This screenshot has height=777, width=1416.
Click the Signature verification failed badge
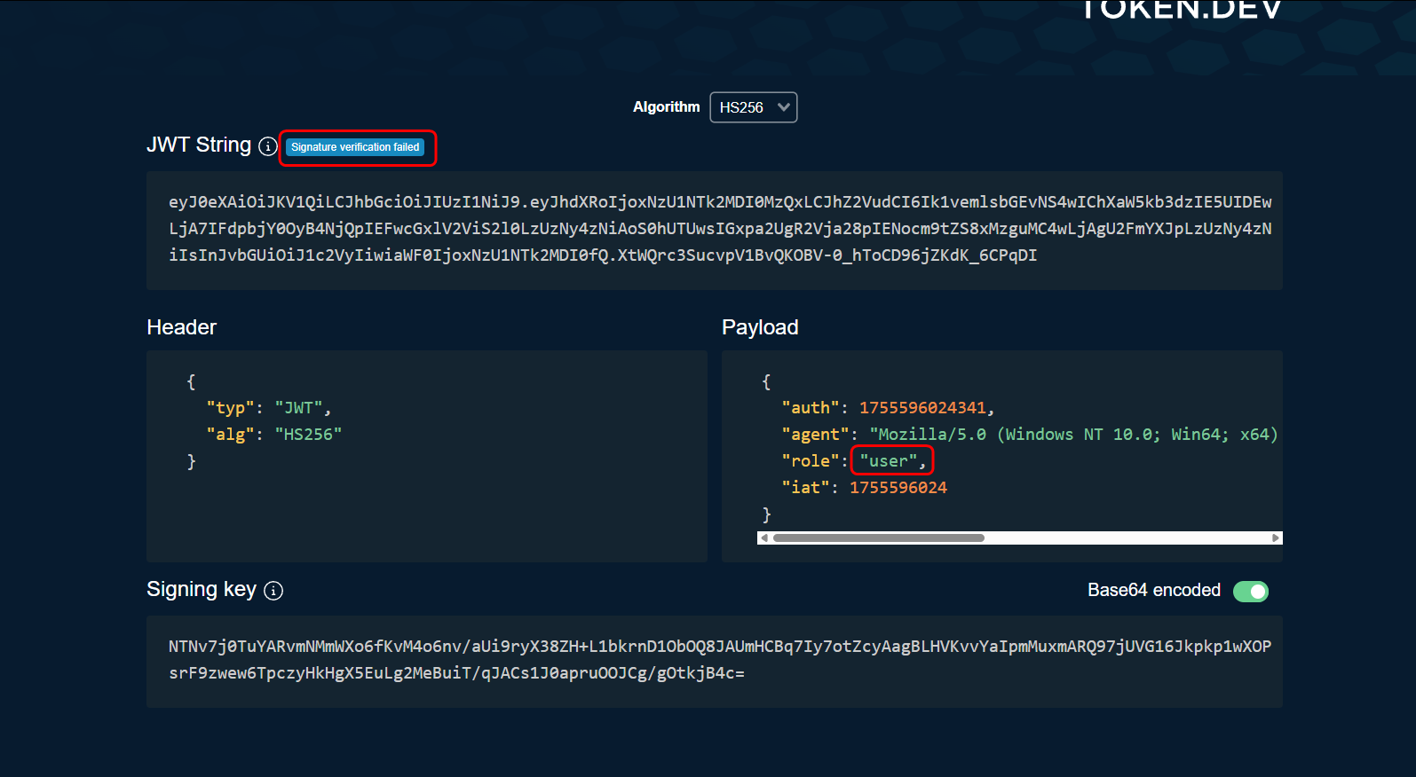355,147
